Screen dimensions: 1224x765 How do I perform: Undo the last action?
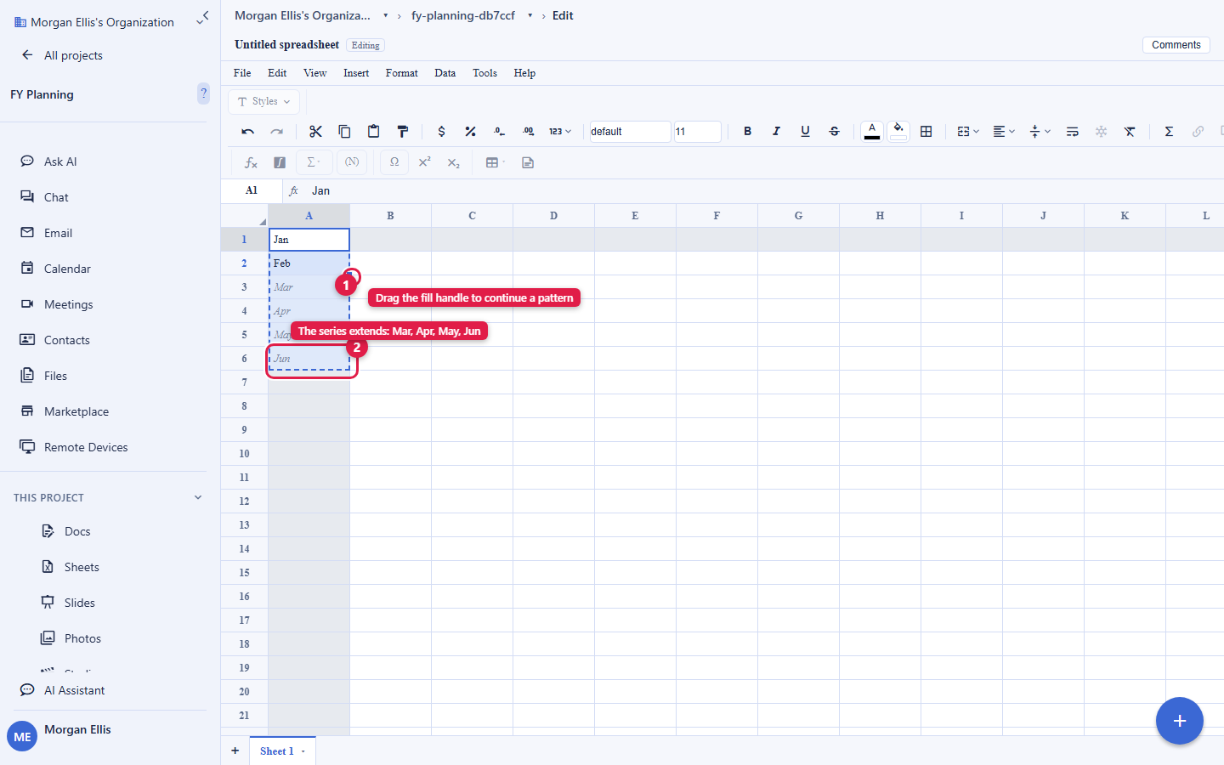pos(248,132)
